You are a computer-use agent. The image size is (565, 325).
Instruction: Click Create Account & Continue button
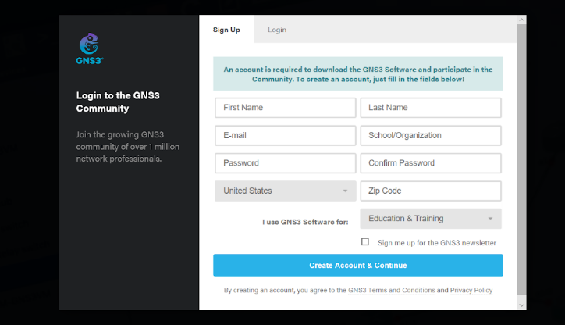358,265
